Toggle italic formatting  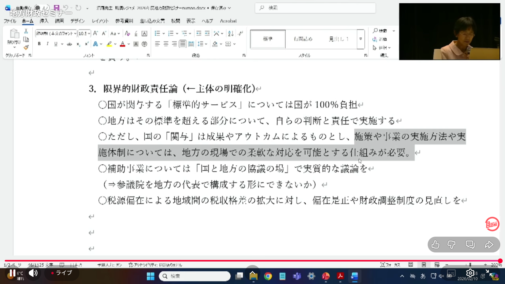tap(47, 44)
